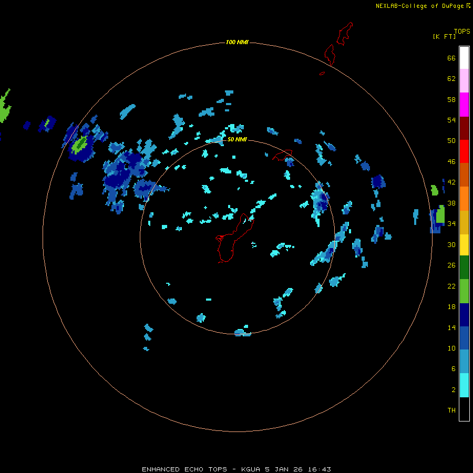473x473 pixels.
Task: Click legend value 14
Action: [451, 327]
